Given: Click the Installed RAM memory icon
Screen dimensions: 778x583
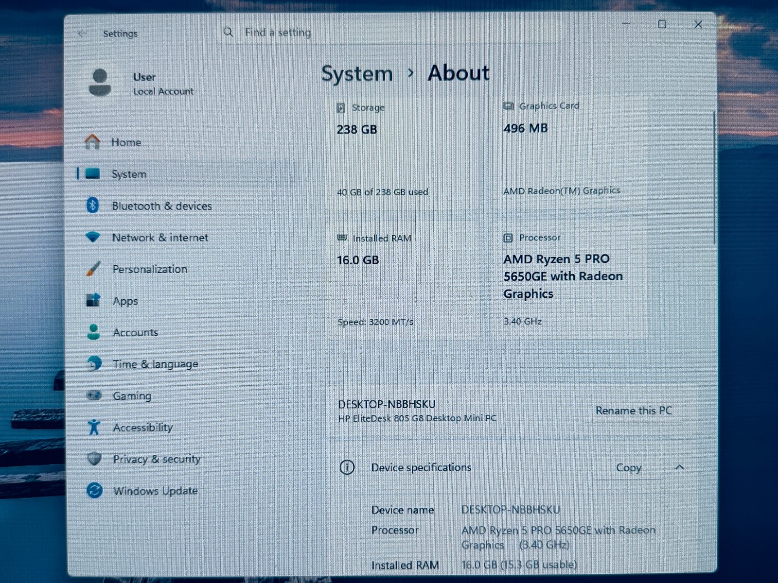Looking at the screenshot, I should tap(342, 238).
